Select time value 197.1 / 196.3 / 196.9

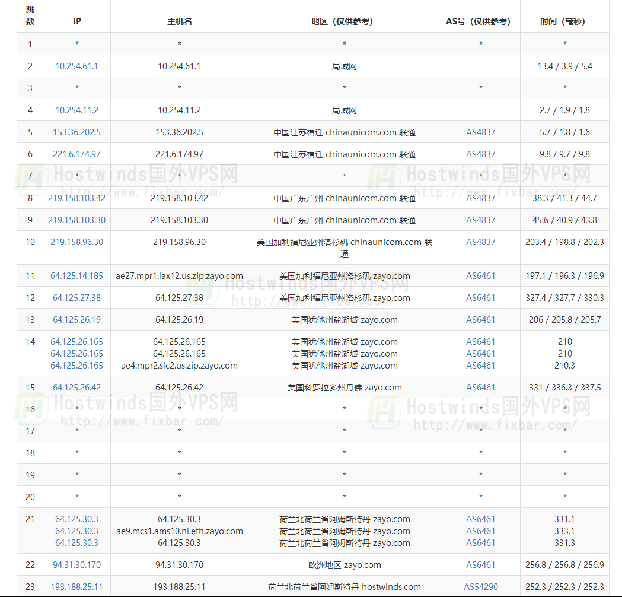564,276
